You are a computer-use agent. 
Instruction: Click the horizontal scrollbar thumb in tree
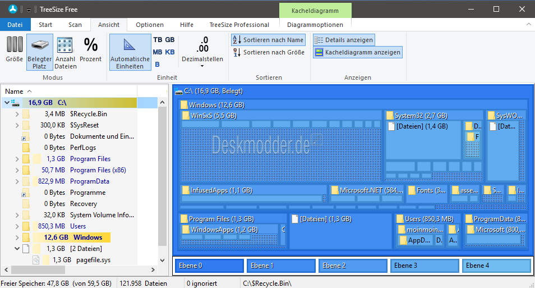(x=38, y=269)
